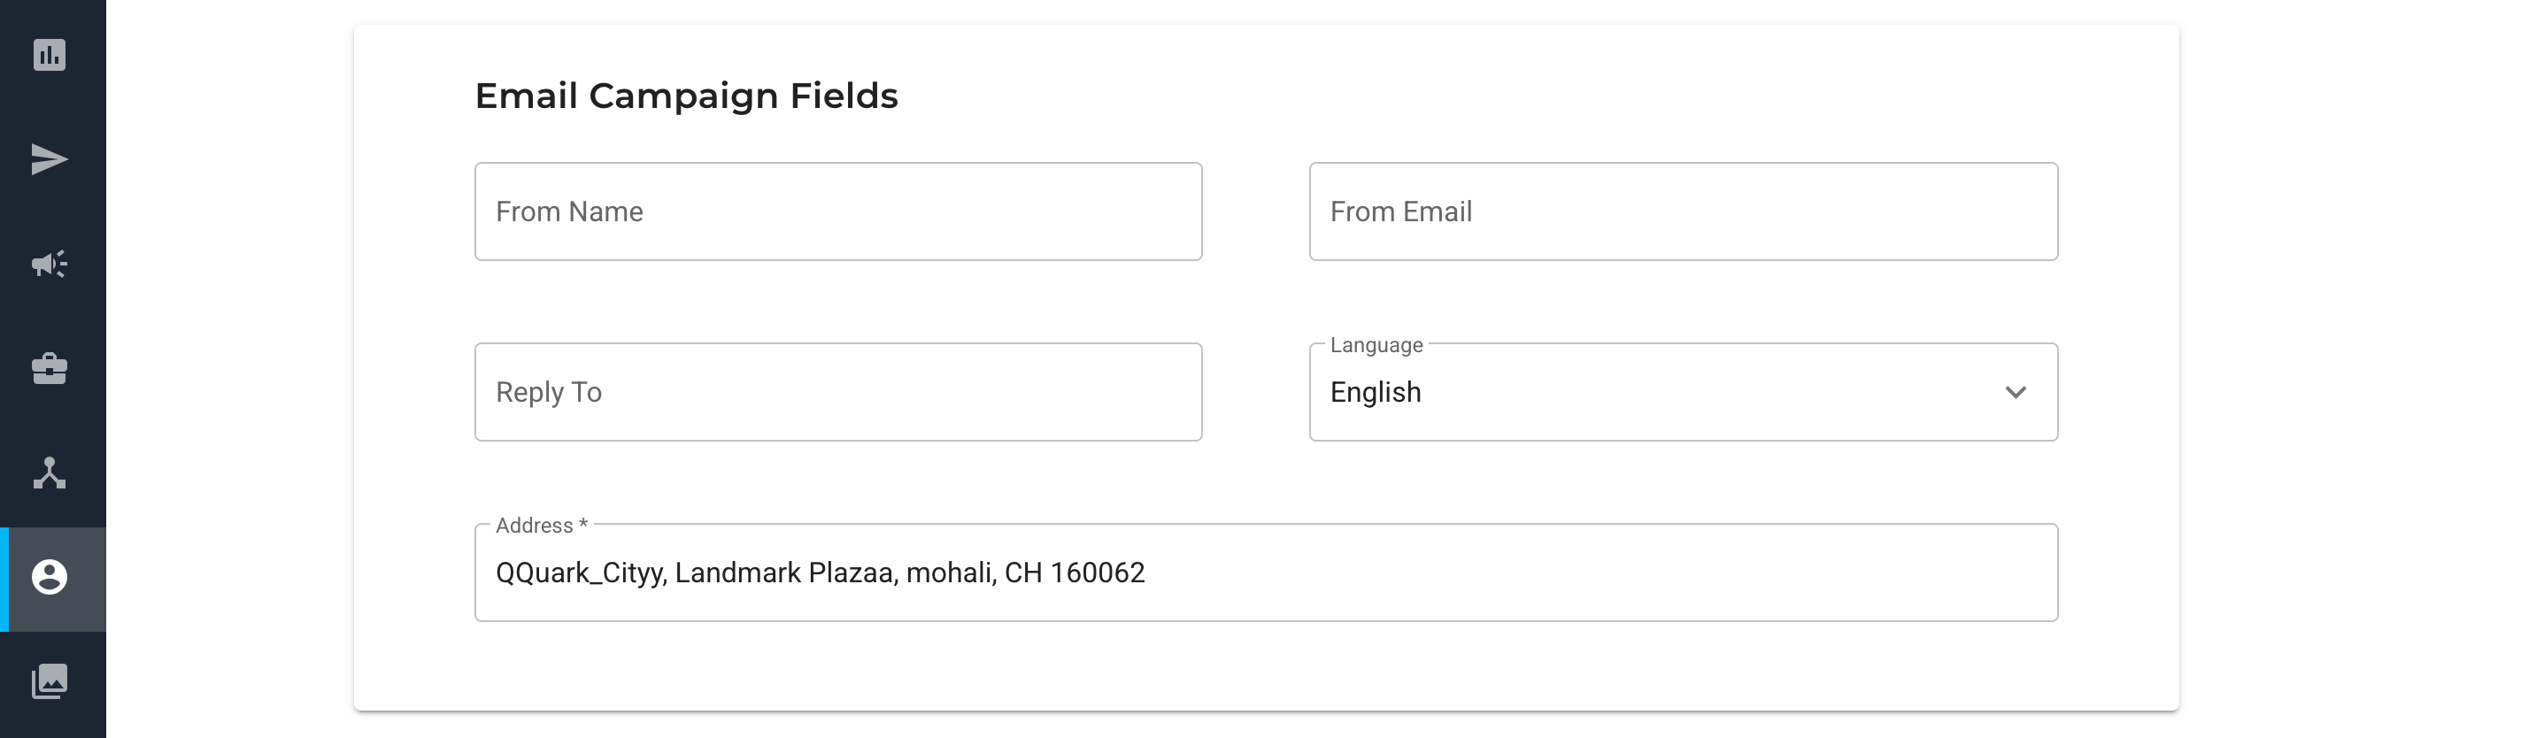The width and height of the screenshot is (2521, 738).
Task: Click the briefcase icon in sidebar
Action: tap(49, 369)
